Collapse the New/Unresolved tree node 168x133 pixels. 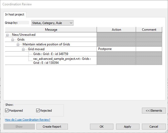pos(7,35)
